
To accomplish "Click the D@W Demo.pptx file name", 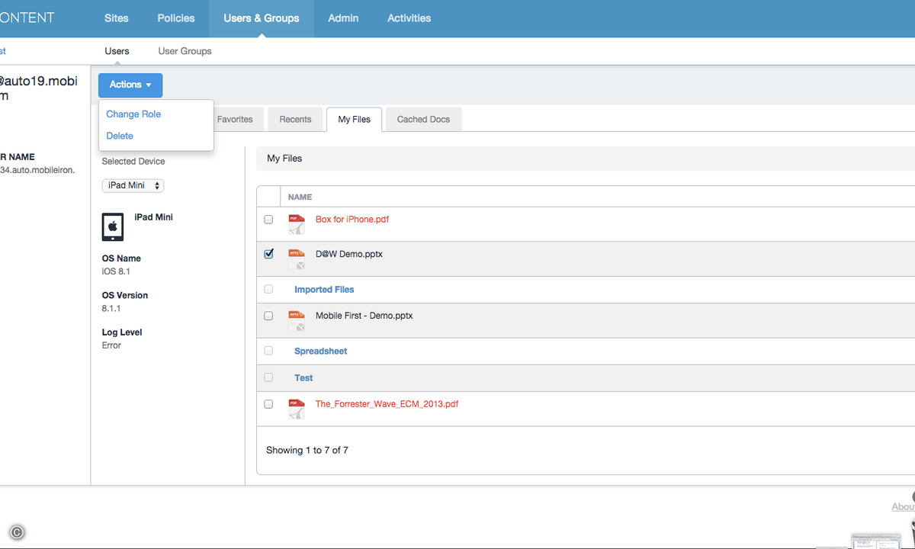I will (x=349, y=254).
